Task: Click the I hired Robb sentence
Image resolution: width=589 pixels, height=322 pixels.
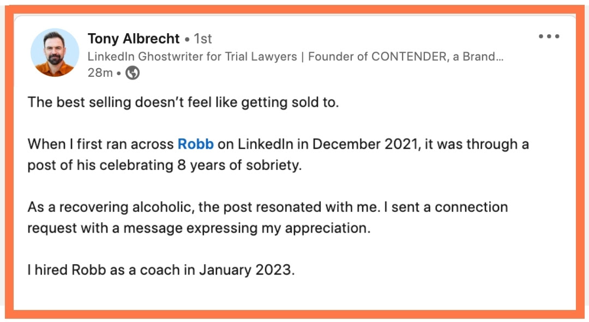Action: click(161, 270)
